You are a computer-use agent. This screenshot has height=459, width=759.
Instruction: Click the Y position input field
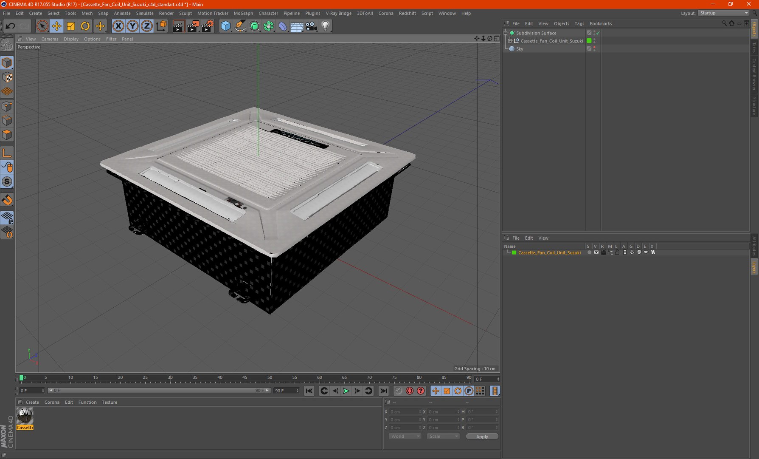coord(405,420)
